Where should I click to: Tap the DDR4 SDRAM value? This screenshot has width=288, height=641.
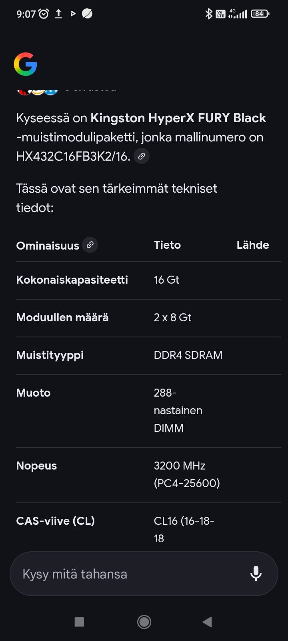point(188,355)
